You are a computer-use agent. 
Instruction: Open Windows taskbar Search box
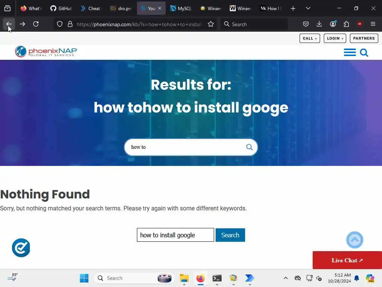point(134,278)
